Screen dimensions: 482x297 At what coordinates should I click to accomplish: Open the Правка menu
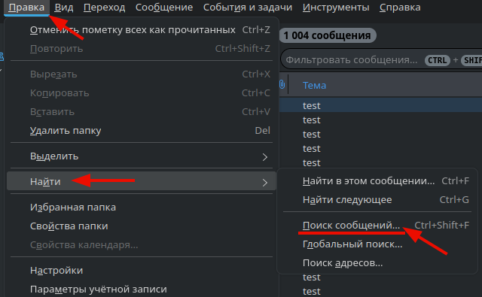tap(26, 8)
